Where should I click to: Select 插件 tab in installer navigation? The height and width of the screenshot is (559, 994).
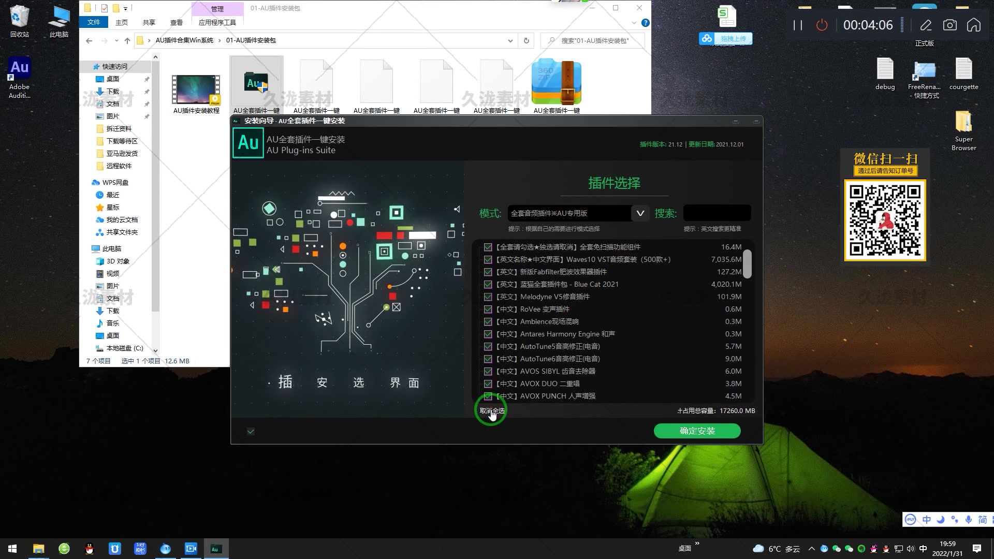tap(285, 382)
